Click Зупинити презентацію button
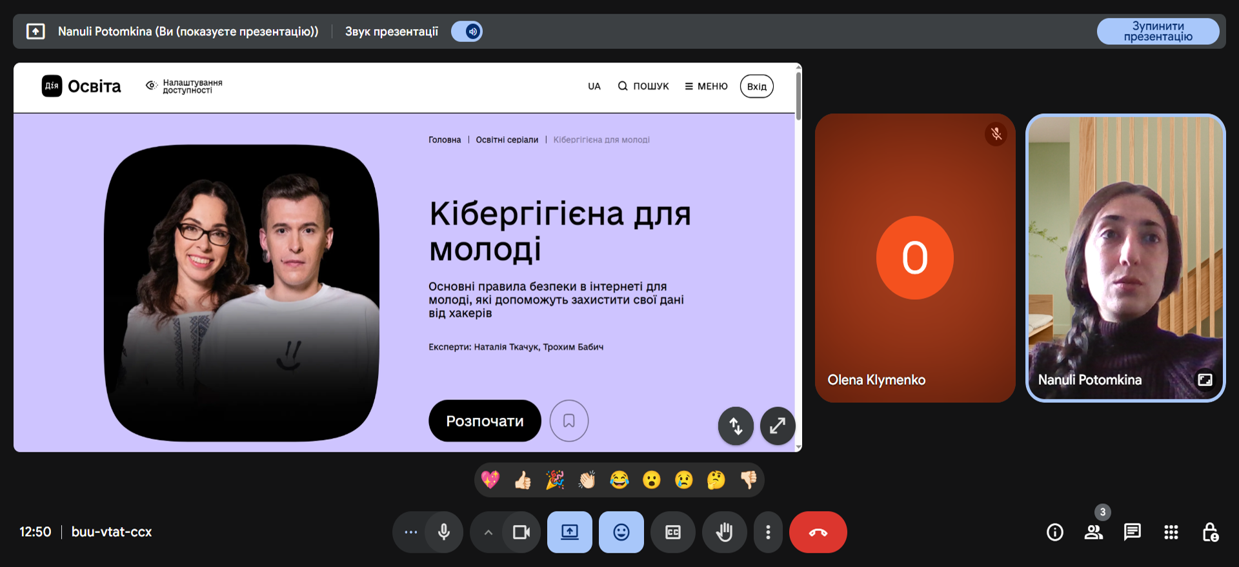Screen dimensions: 1239x567 tap(1158, 32)
